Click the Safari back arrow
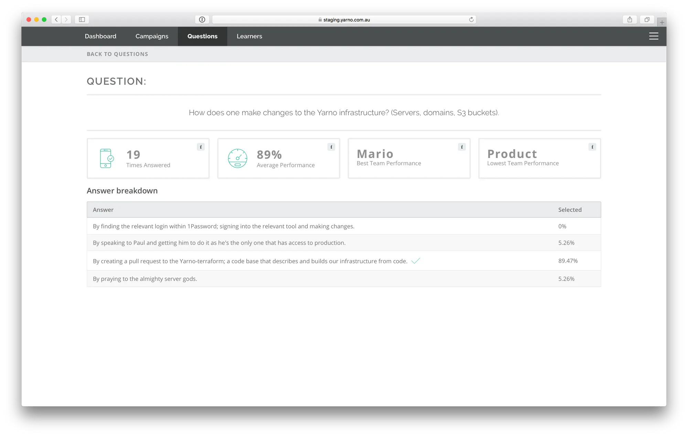The height and width of the screenshot is (437, 688). coord(56,20)
